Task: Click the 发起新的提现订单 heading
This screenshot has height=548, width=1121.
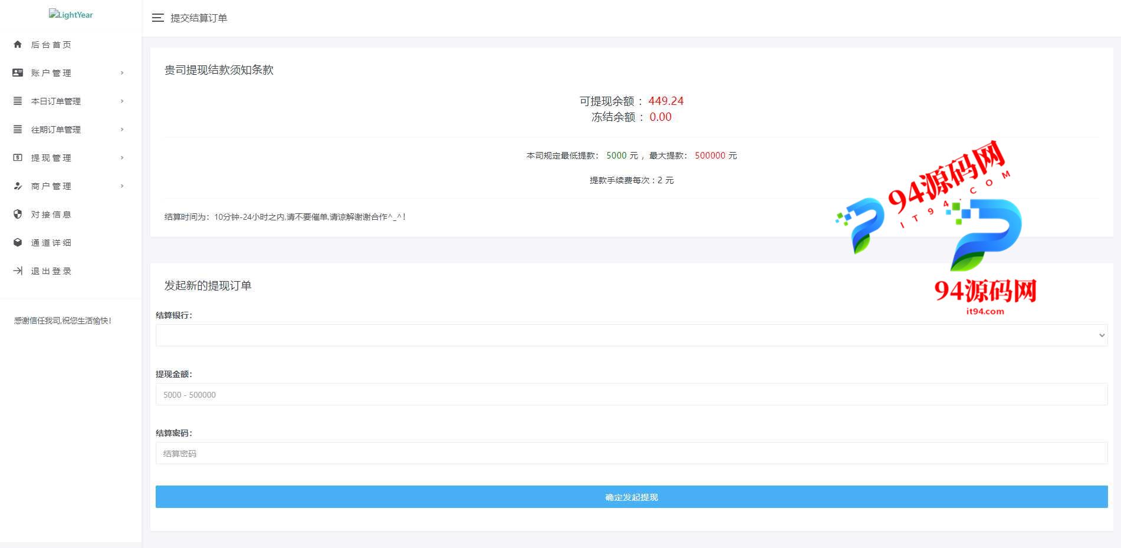Action: (x=208, y=286)
